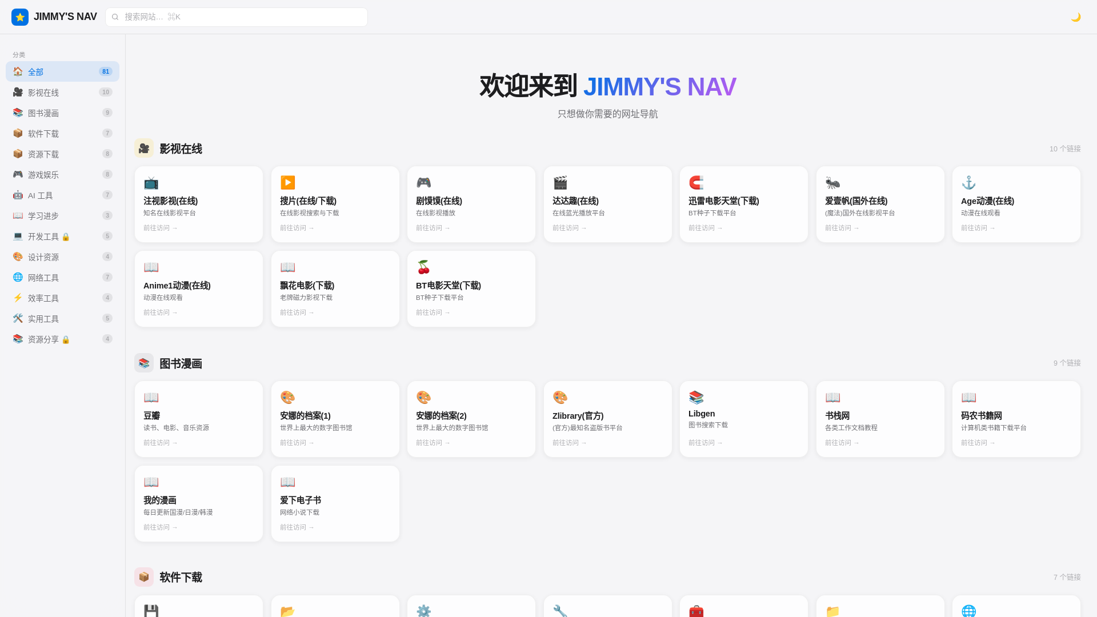
Task: Open the 码农书籍网 card title
Action: point(982,416)
